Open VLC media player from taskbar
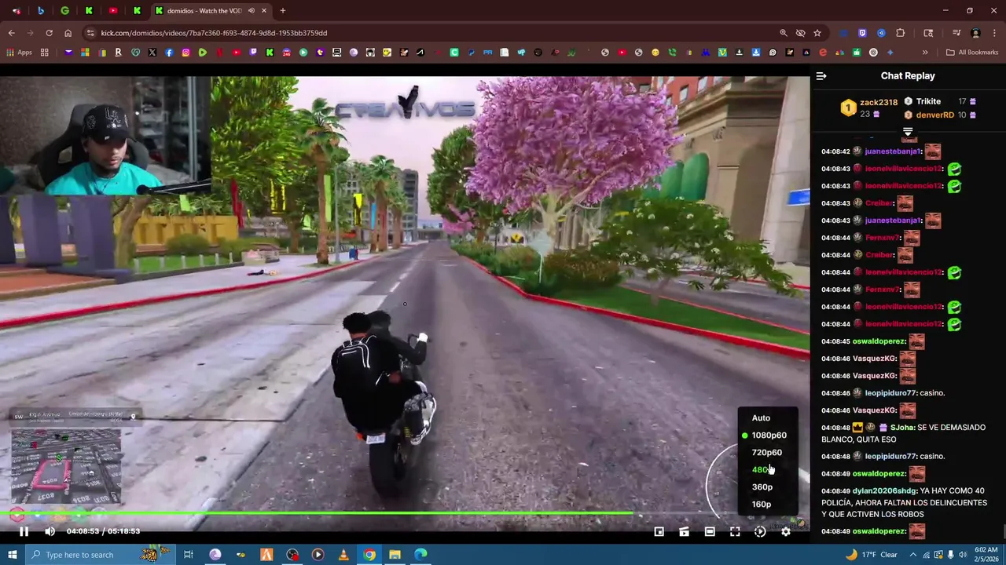1006x565 pixels. (x=343, y=555)
